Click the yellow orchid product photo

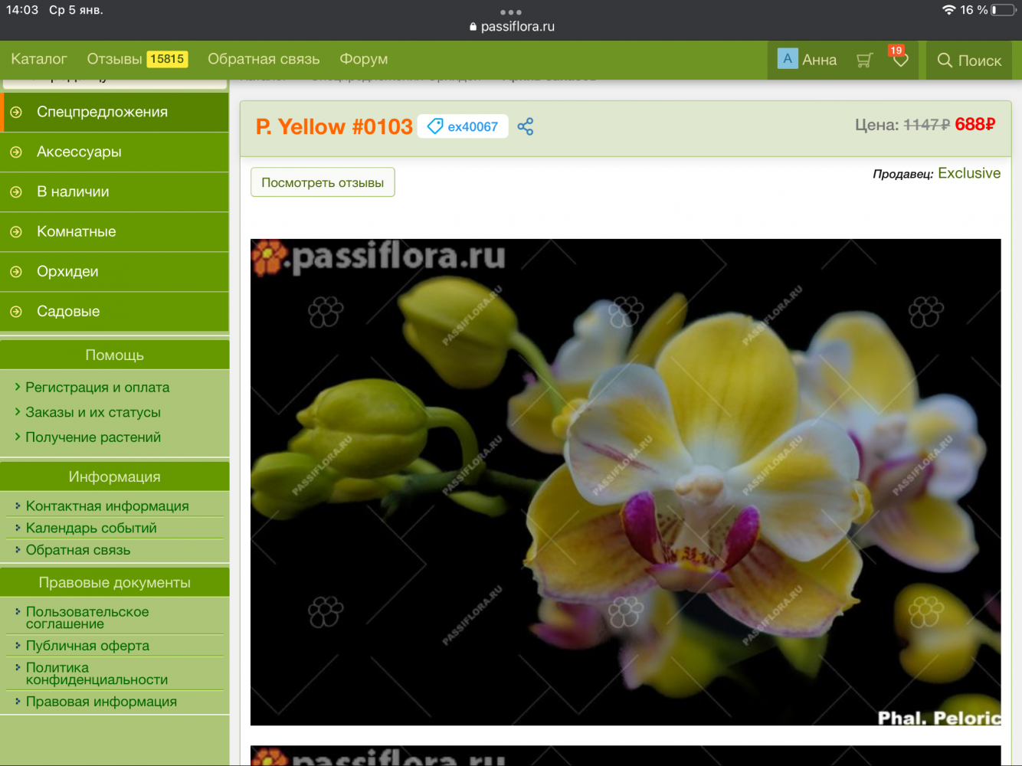coord(625,482)
